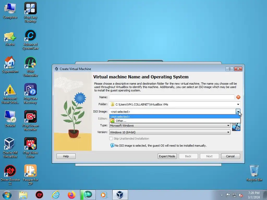Open the Recycle Bin
The image size is (267, 200).
pyautogui.click(x=254, y=173)
